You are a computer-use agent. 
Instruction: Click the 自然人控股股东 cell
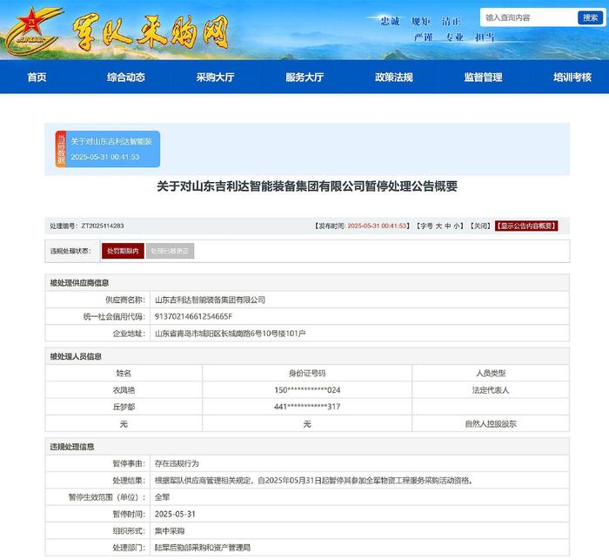pyautogui.click(x=491, y=424)
